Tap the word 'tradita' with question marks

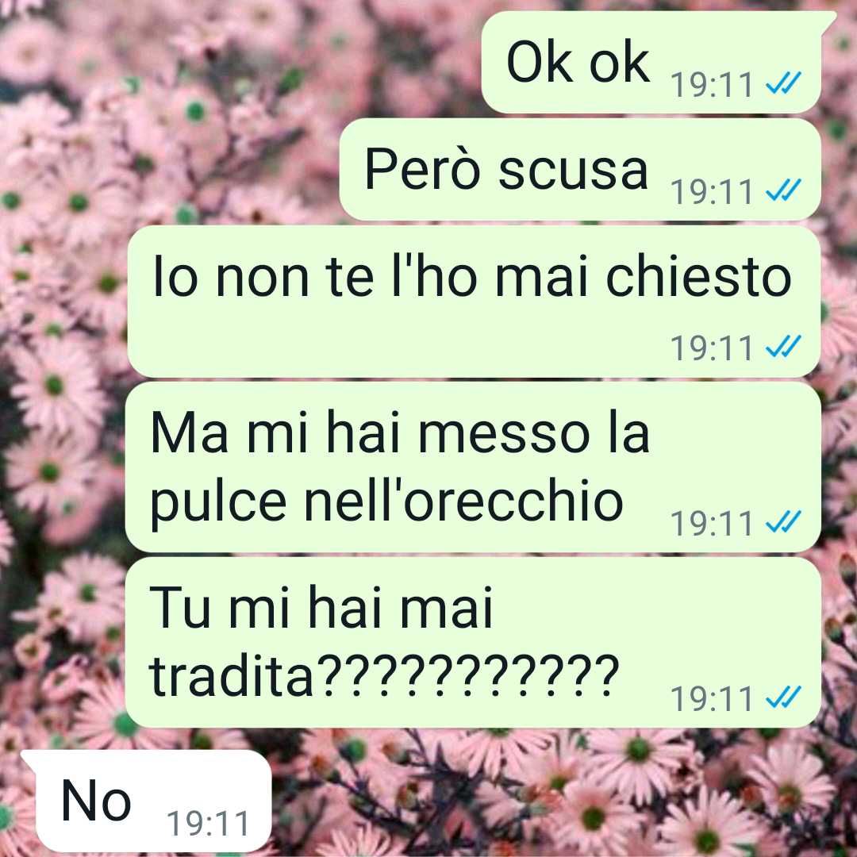[x=384, y=674]
